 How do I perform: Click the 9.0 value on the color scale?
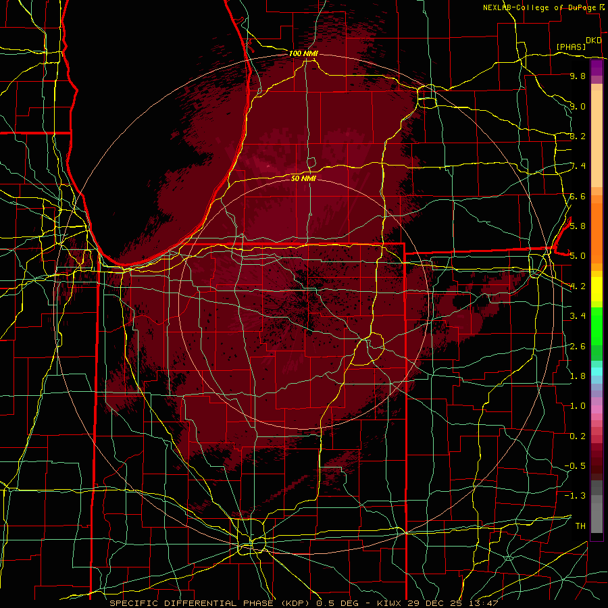[578, 106]
